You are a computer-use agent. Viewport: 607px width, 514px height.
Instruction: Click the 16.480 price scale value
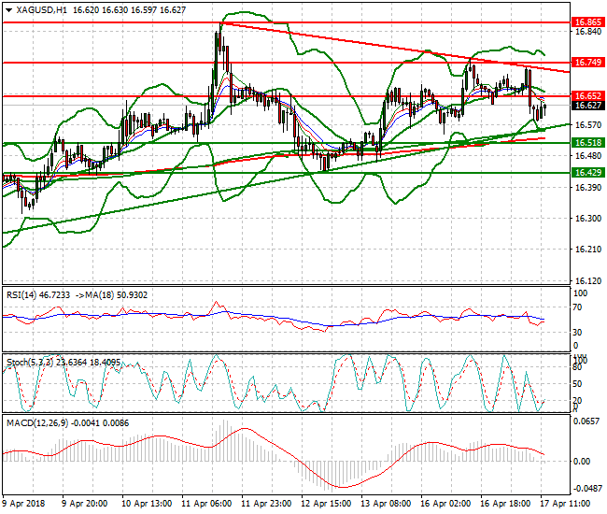pos(588,156)
